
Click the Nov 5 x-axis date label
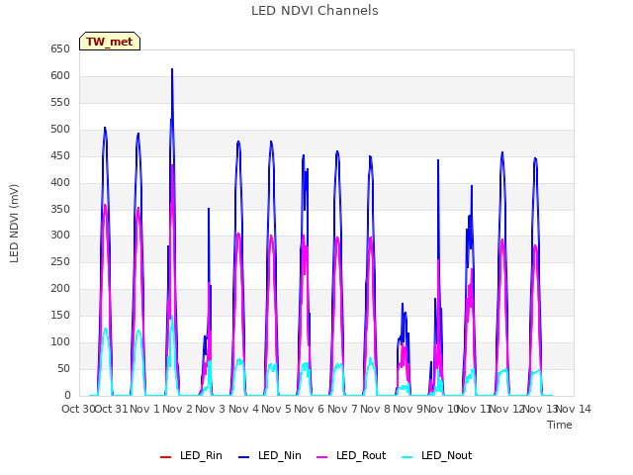[x=276, y=409]
